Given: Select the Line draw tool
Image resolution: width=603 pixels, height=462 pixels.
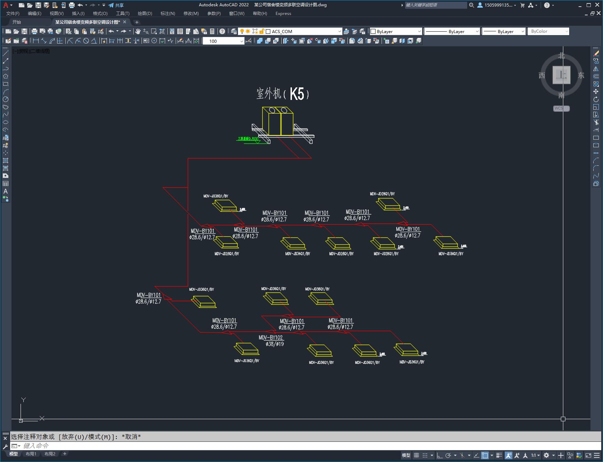Looking at the screenshot, I should (6, 53).
